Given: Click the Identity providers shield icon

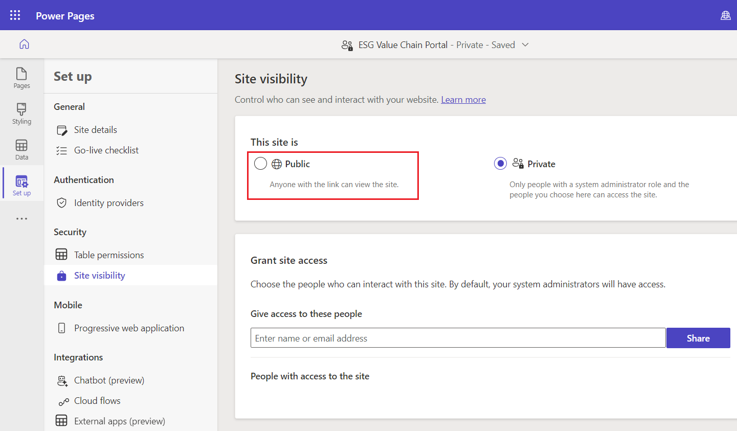Looking at the screenshot, I should click(x=62, y=203).
